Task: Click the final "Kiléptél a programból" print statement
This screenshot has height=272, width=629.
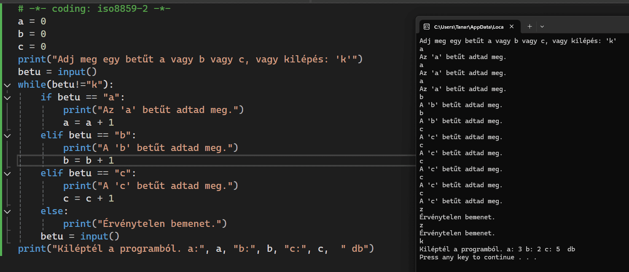Action: coord(196,249)
